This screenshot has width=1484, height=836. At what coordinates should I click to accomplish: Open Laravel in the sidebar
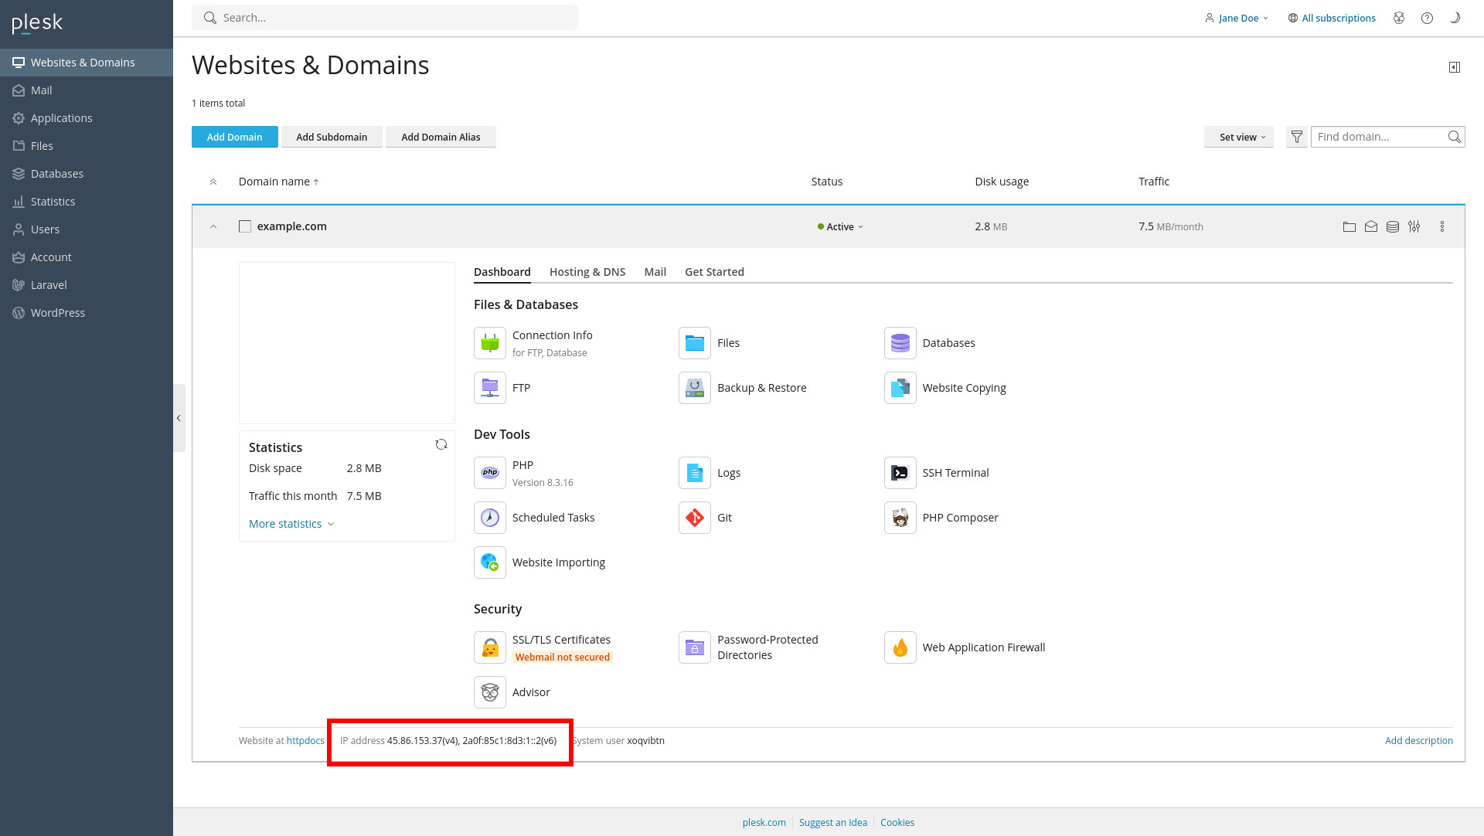pyautogui.click(x=87, y=285)
